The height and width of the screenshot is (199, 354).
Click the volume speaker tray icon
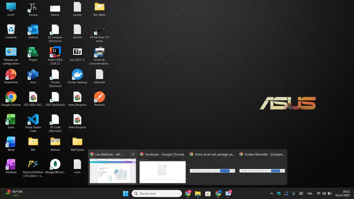coord(324,193)
